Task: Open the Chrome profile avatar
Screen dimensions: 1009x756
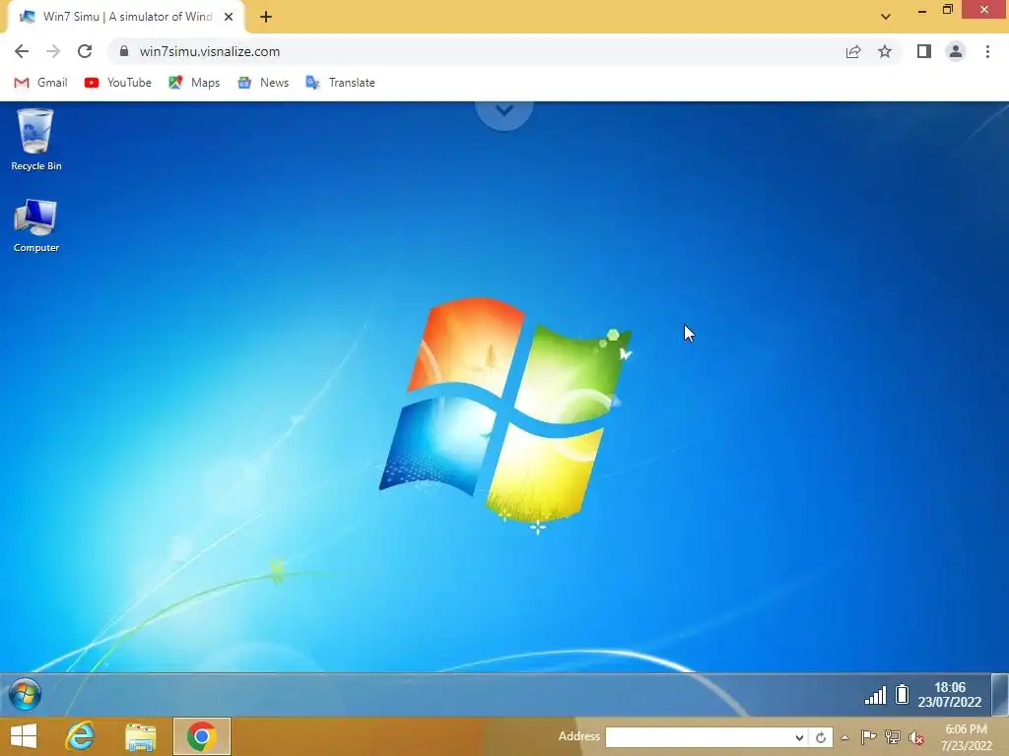Action: (956, 51)
